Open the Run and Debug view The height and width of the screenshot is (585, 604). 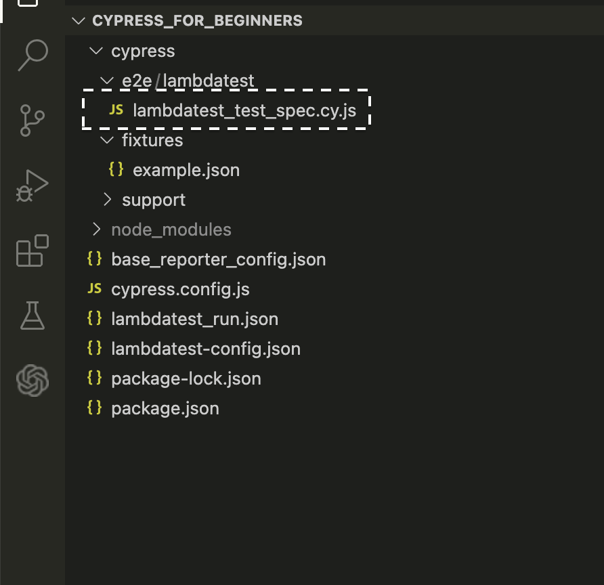pyautogui.click(x=33, y=184)
